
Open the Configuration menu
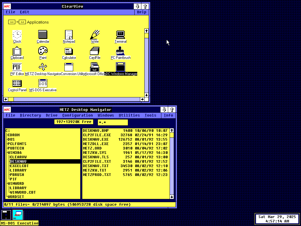click(78, 115)
